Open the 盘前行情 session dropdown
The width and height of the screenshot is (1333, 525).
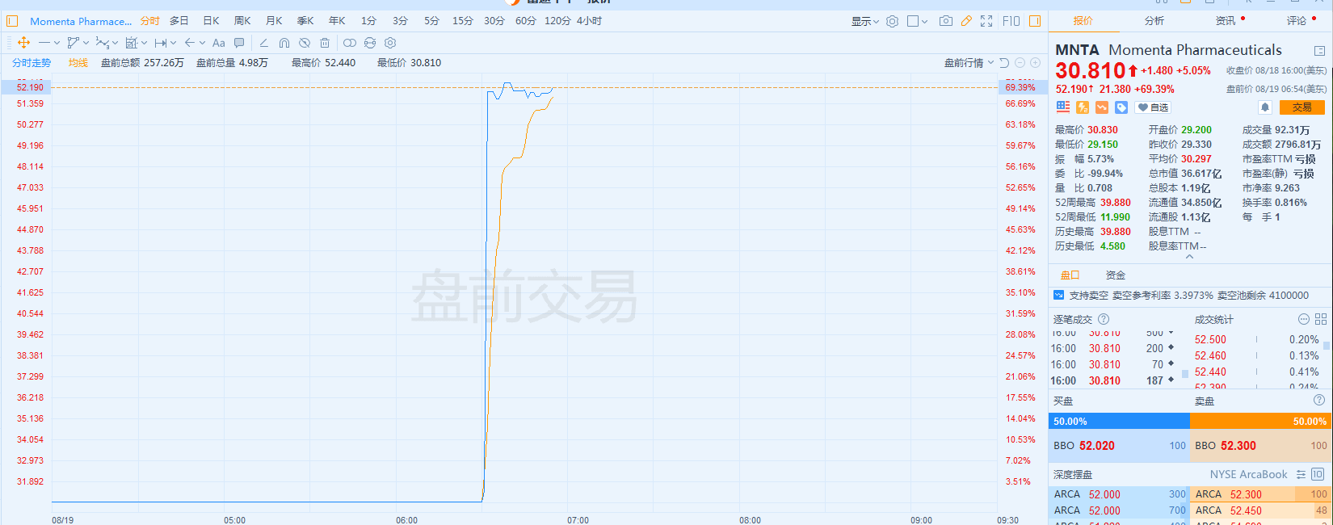[x=969, y=63]
